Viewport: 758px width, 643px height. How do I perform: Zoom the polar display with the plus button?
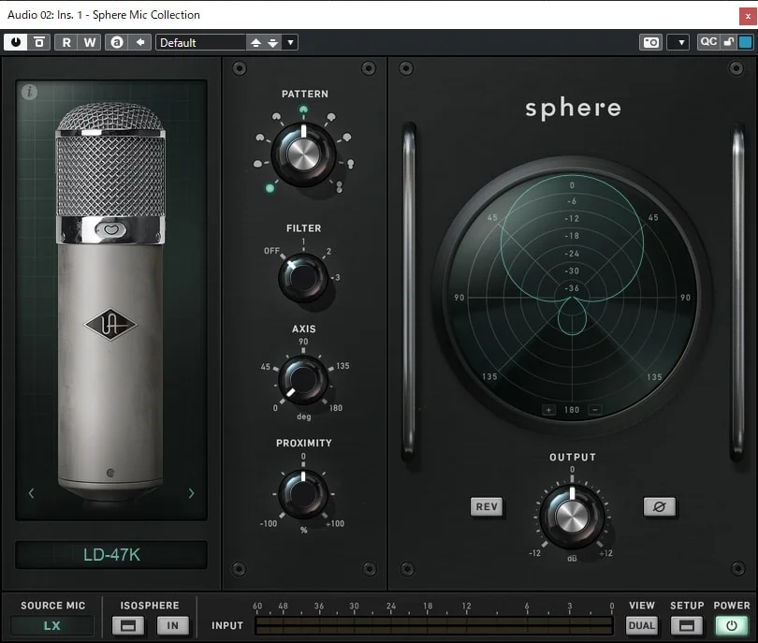point(549,409)
